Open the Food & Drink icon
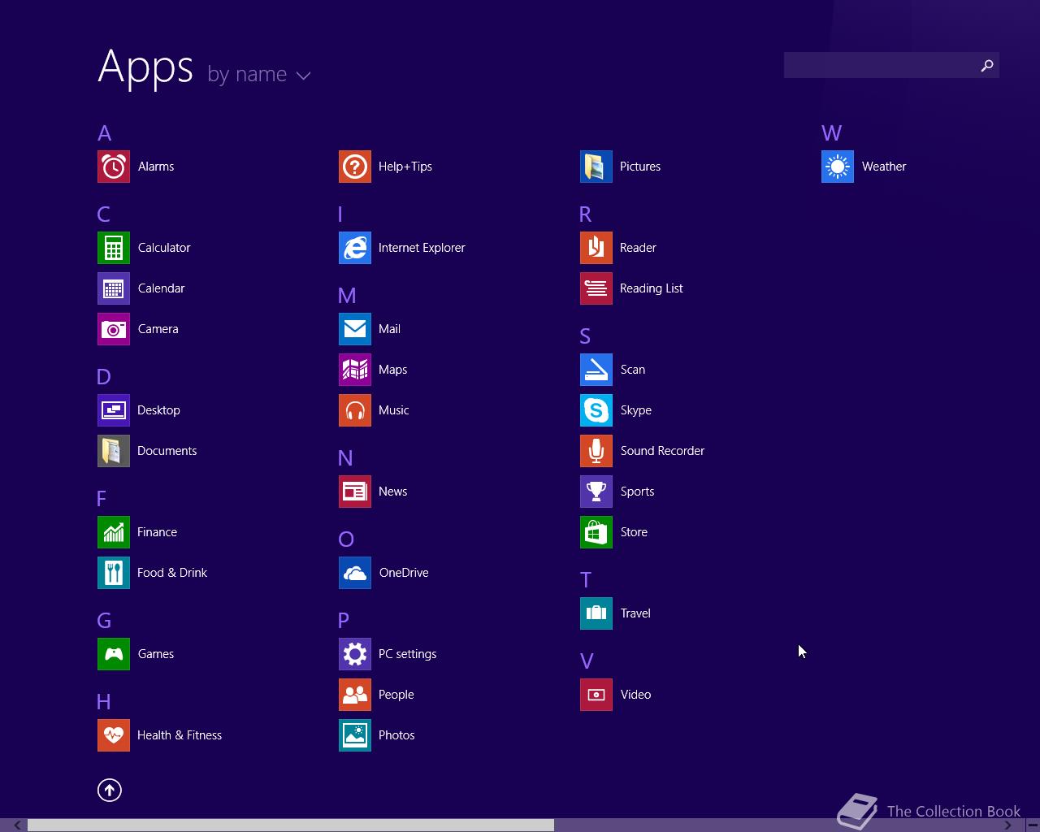Viewport: 1040px width, 832px height. 114,573
